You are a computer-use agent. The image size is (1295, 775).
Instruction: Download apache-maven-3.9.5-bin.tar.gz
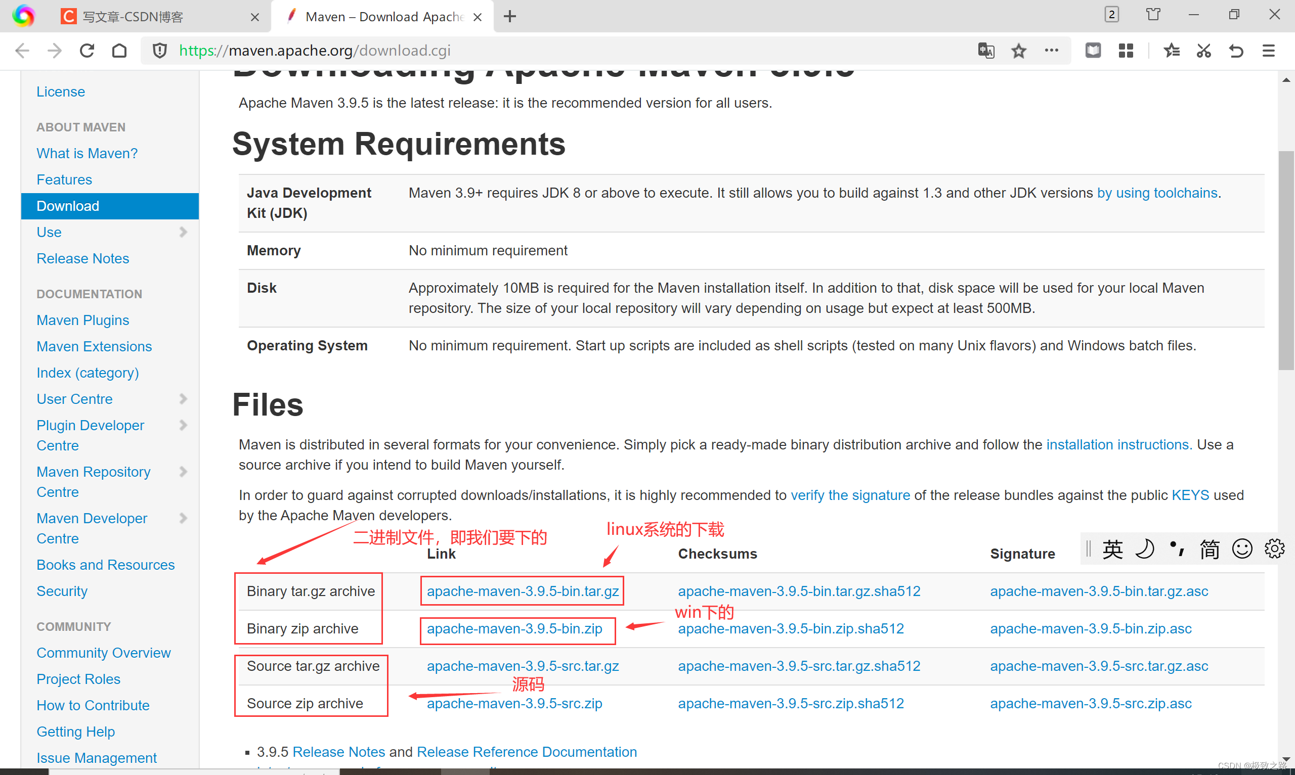coord(523,591)
